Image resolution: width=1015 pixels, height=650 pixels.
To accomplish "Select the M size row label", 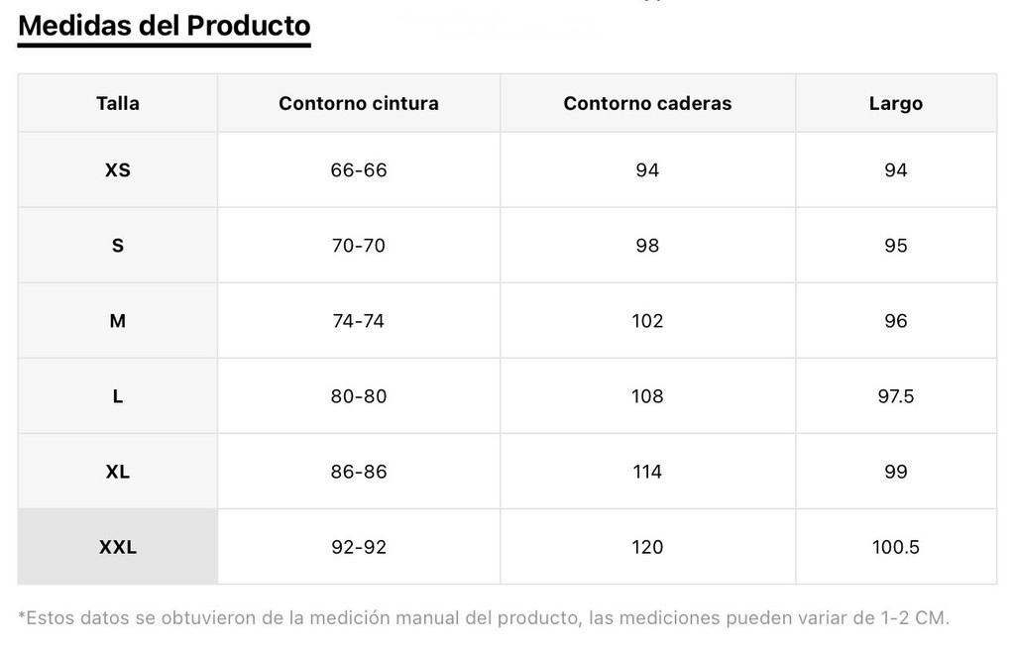I will tap(118, 321).
